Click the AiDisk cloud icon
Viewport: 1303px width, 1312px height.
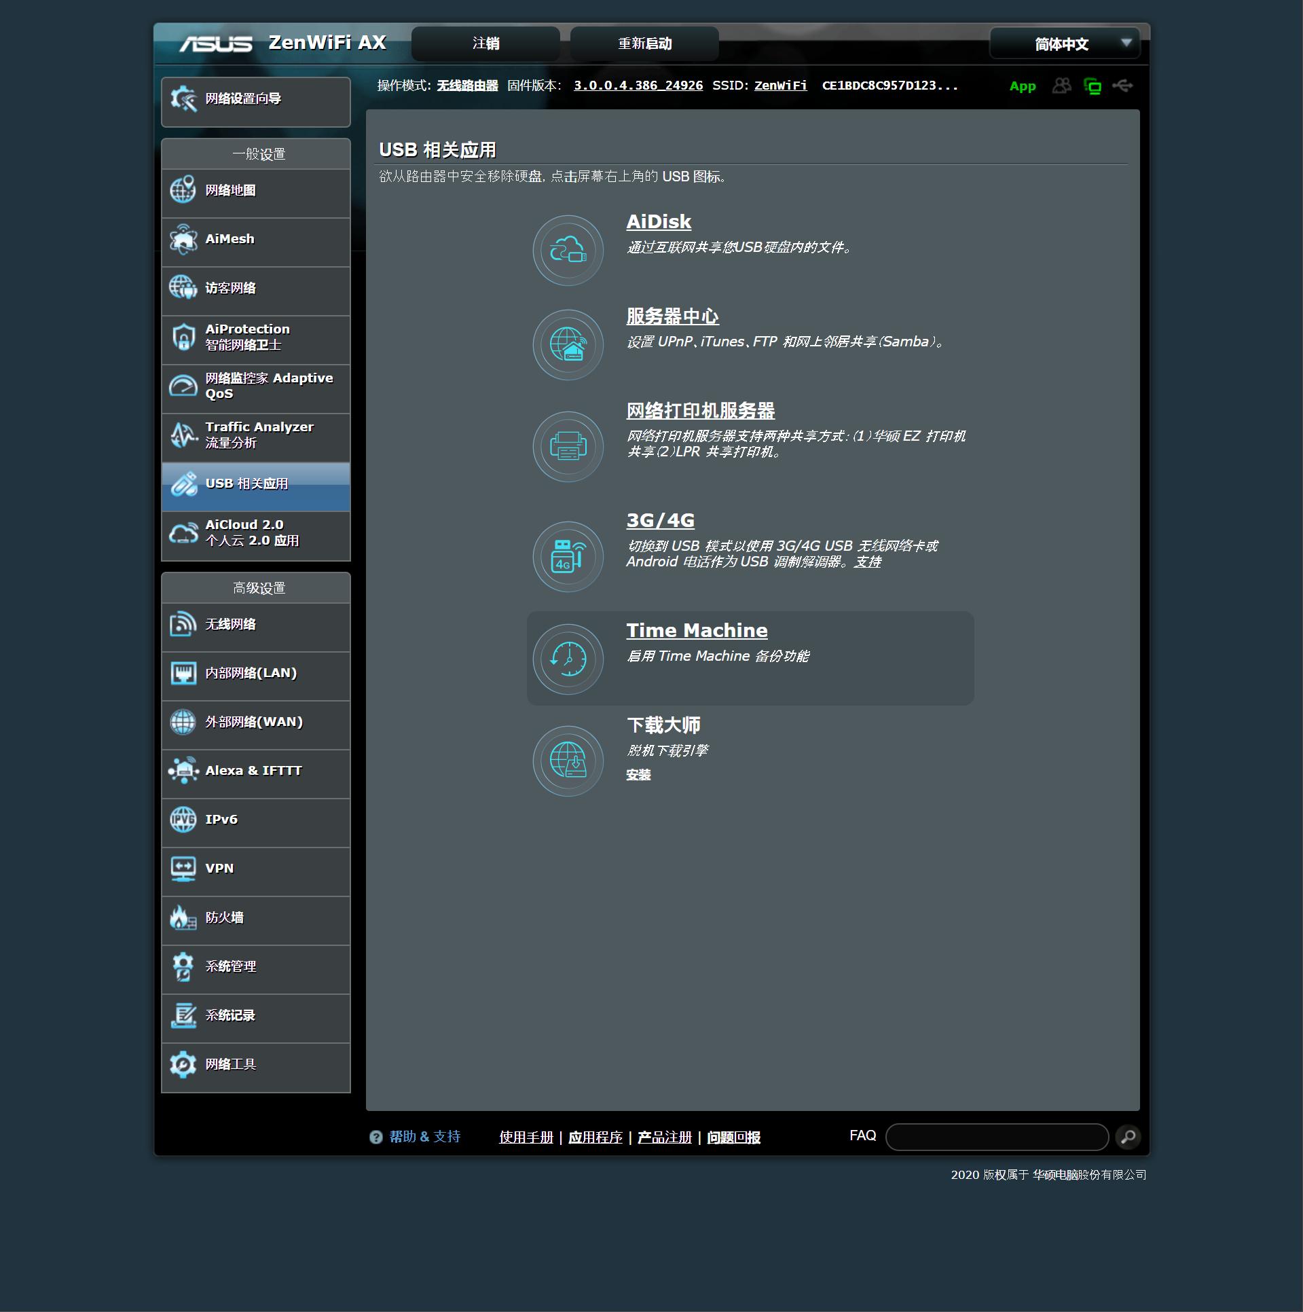(568, 251)
